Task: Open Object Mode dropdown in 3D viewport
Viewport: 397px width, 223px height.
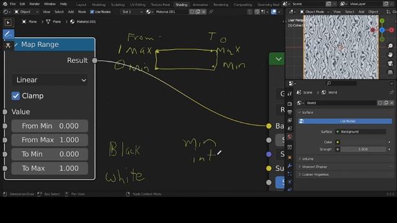Action: coord(314,12)
